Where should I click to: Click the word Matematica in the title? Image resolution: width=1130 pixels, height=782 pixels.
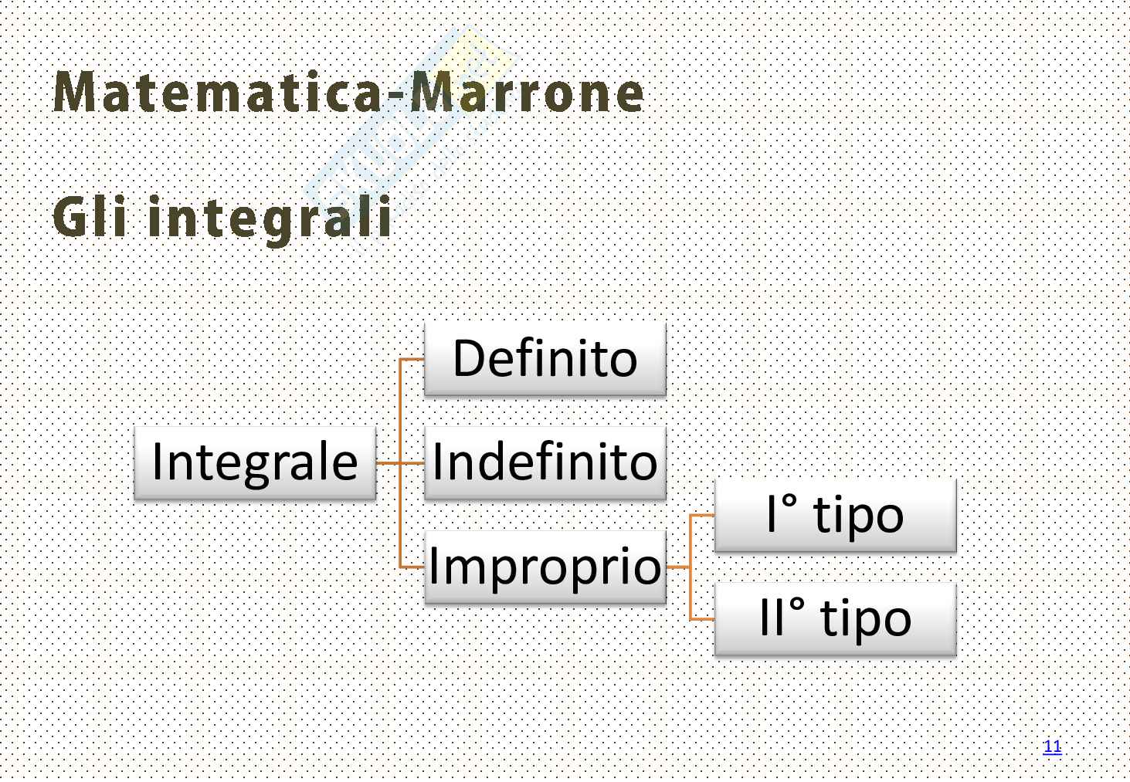(218, 93)
